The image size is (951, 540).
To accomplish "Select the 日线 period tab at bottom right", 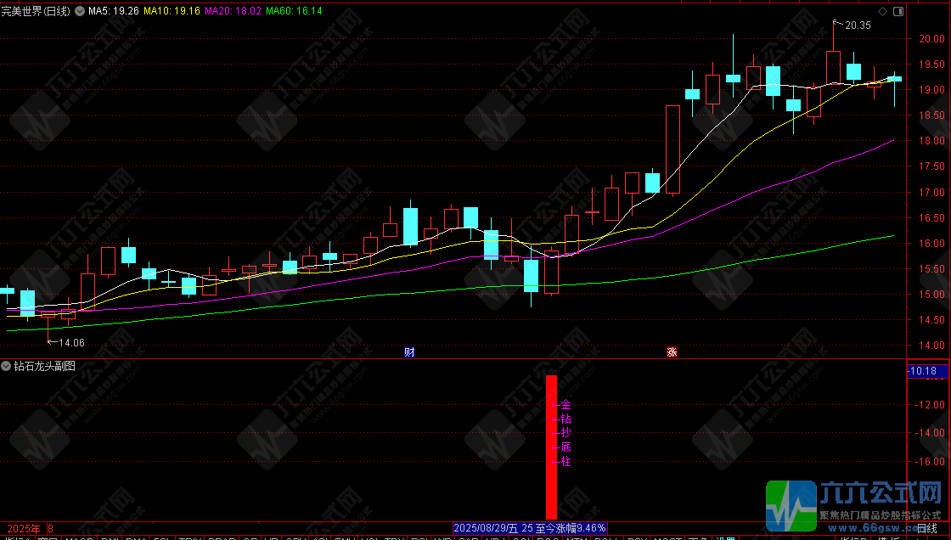I will [x=926, y=528].
